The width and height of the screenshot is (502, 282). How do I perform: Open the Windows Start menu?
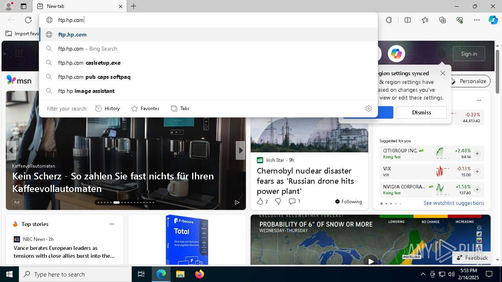[x=9, y=274]
